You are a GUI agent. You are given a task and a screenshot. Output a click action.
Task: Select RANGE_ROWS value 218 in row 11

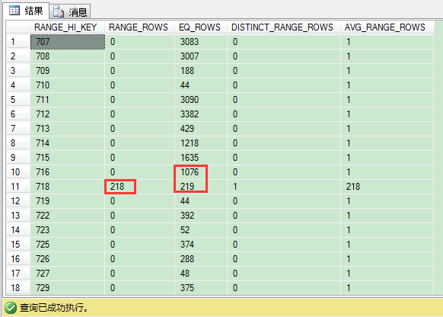click(139, 187)
